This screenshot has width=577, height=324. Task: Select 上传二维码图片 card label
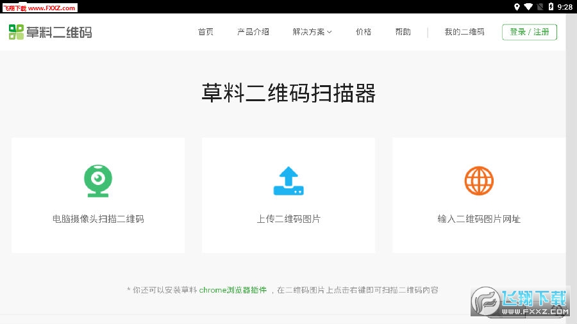point(288,219)
